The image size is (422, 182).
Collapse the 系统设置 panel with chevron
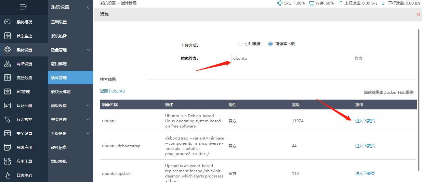87,7
